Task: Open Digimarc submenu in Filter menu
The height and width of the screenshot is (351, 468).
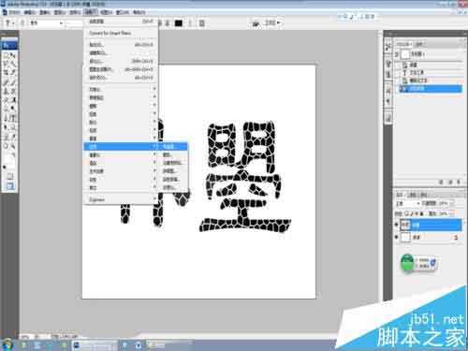Action: 120,199
